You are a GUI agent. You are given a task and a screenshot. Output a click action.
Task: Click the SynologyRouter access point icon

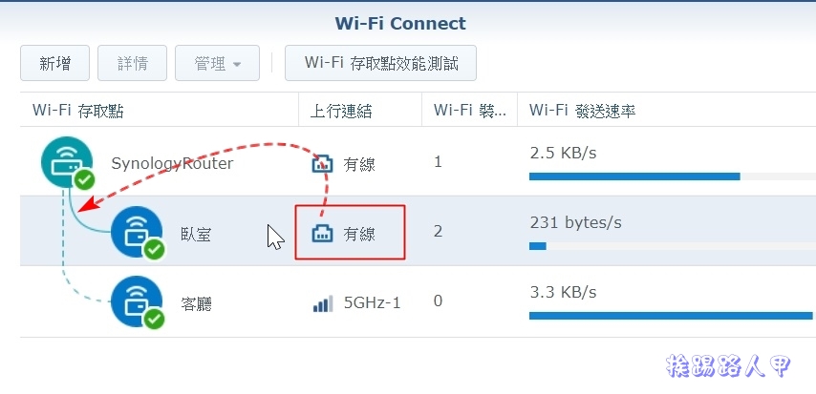[x=67, y=161]
